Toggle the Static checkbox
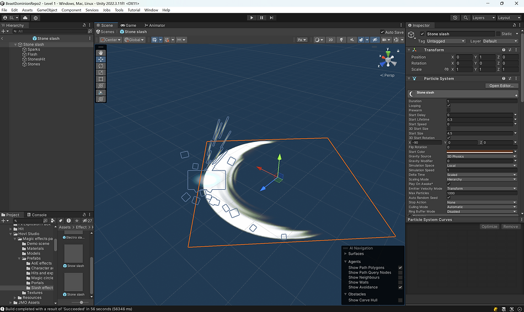The image size is (524, 312). coord(498,34)
